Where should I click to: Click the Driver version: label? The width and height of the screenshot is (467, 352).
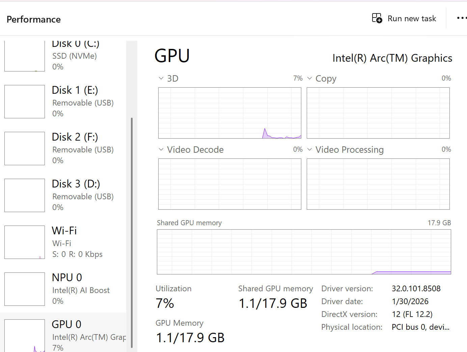tap(347, 289)
